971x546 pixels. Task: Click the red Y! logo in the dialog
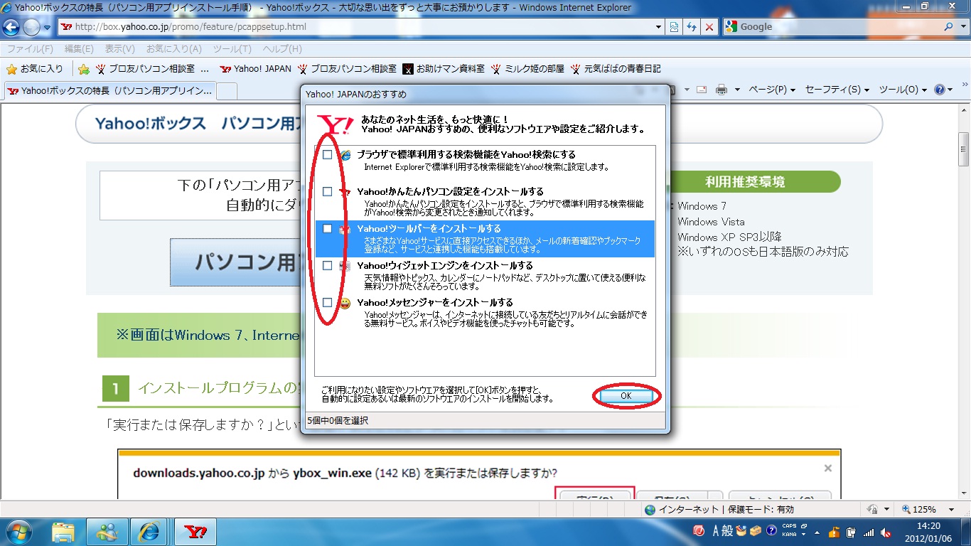pos(336,124)
